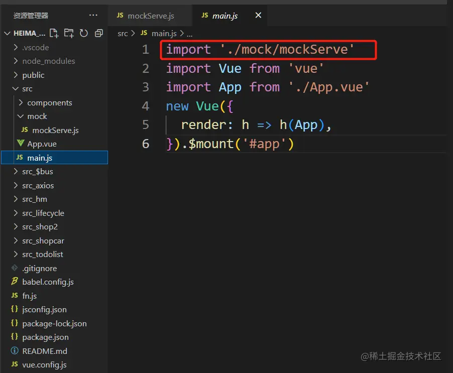Close the main.js editor tab
This screenshot has width=453, height=373.
[x=258, y=15]
